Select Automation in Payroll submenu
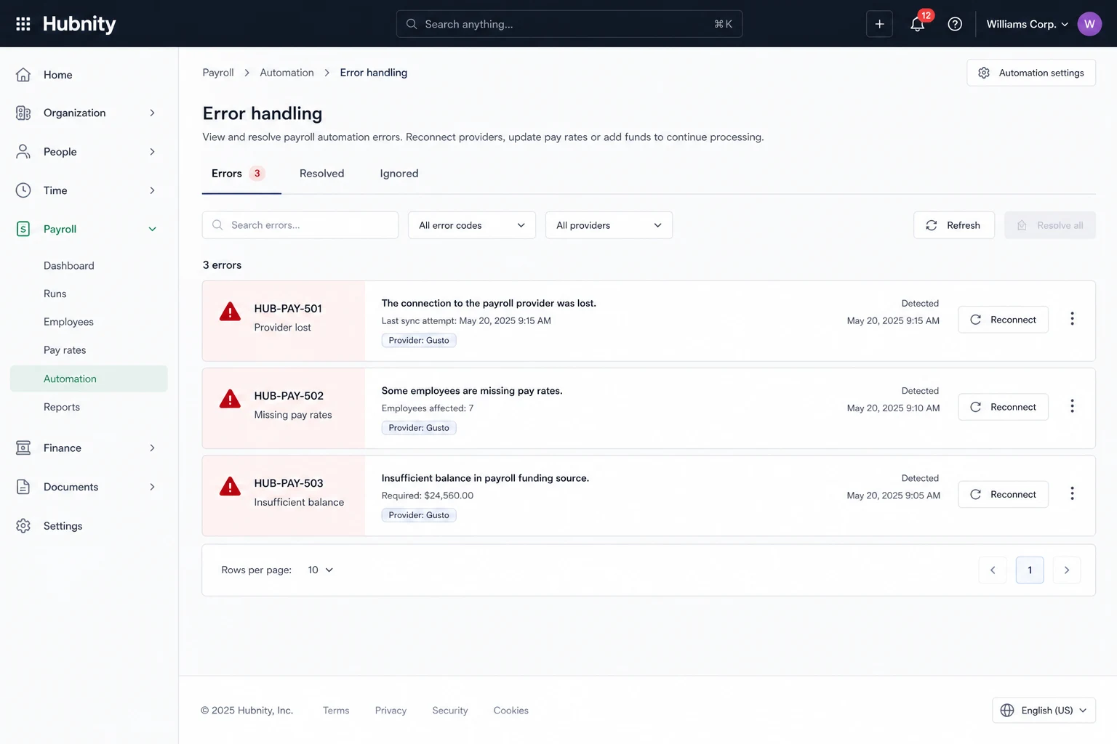 89,379
